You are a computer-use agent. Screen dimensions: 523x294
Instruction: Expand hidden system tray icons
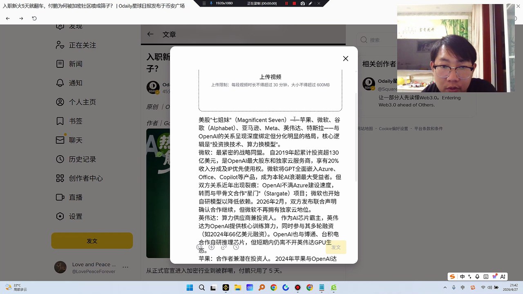[x=446, y=288]
